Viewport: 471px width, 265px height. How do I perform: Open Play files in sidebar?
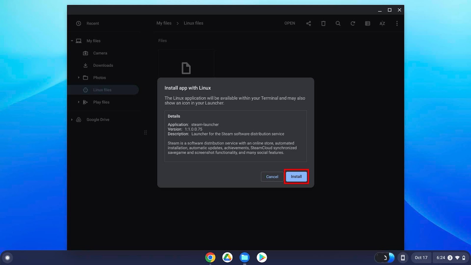[x=101, y=102]
